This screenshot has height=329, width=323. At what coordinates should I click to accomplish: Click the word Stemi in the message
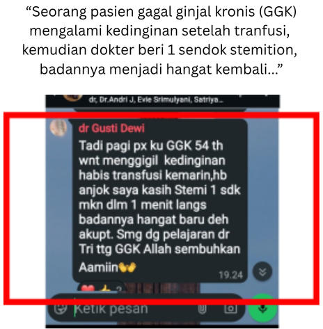pos(191,190)
